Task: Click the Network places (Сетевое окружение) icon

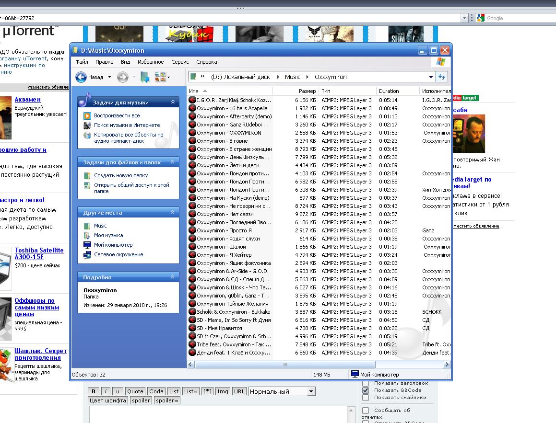Action: [x=87, y=255]
